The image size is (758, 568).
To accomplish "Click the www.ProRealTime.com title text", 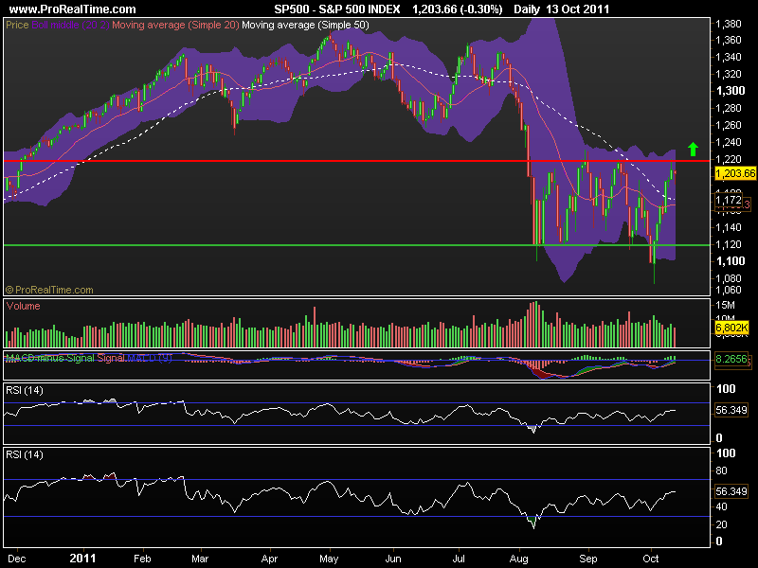I will coord(73,9).
